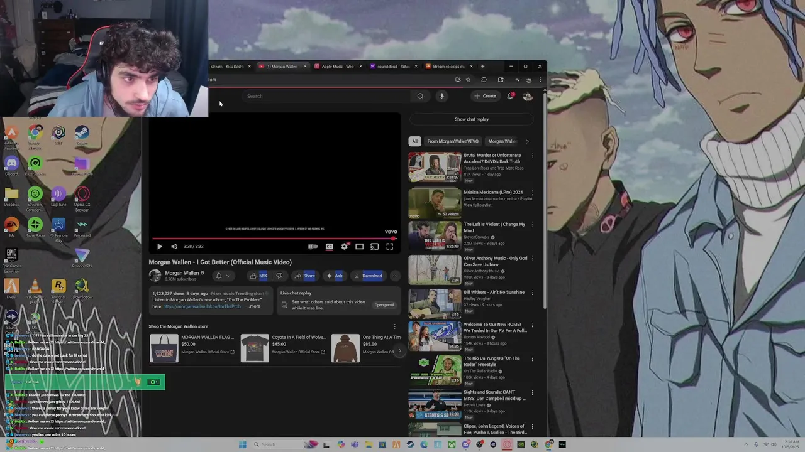Bookmark this page with the star icon
Screen dimensions: 805x452
[x=468, y=80]
